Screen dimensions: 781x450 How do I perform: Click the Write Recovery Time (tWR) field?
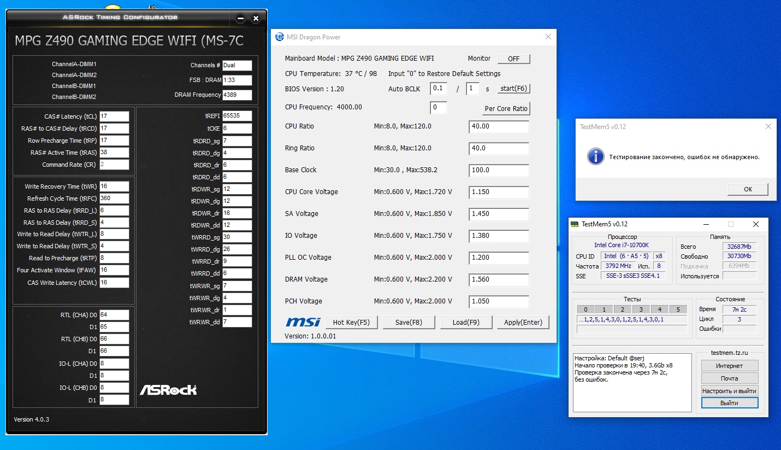(x=114, y=186)
